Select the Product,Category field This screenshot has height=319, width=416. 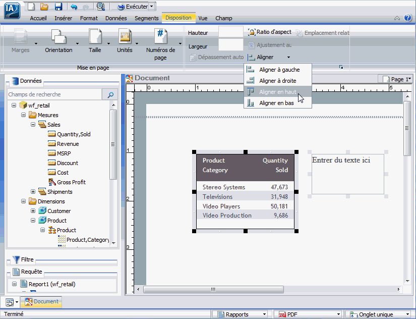(88, 240)
